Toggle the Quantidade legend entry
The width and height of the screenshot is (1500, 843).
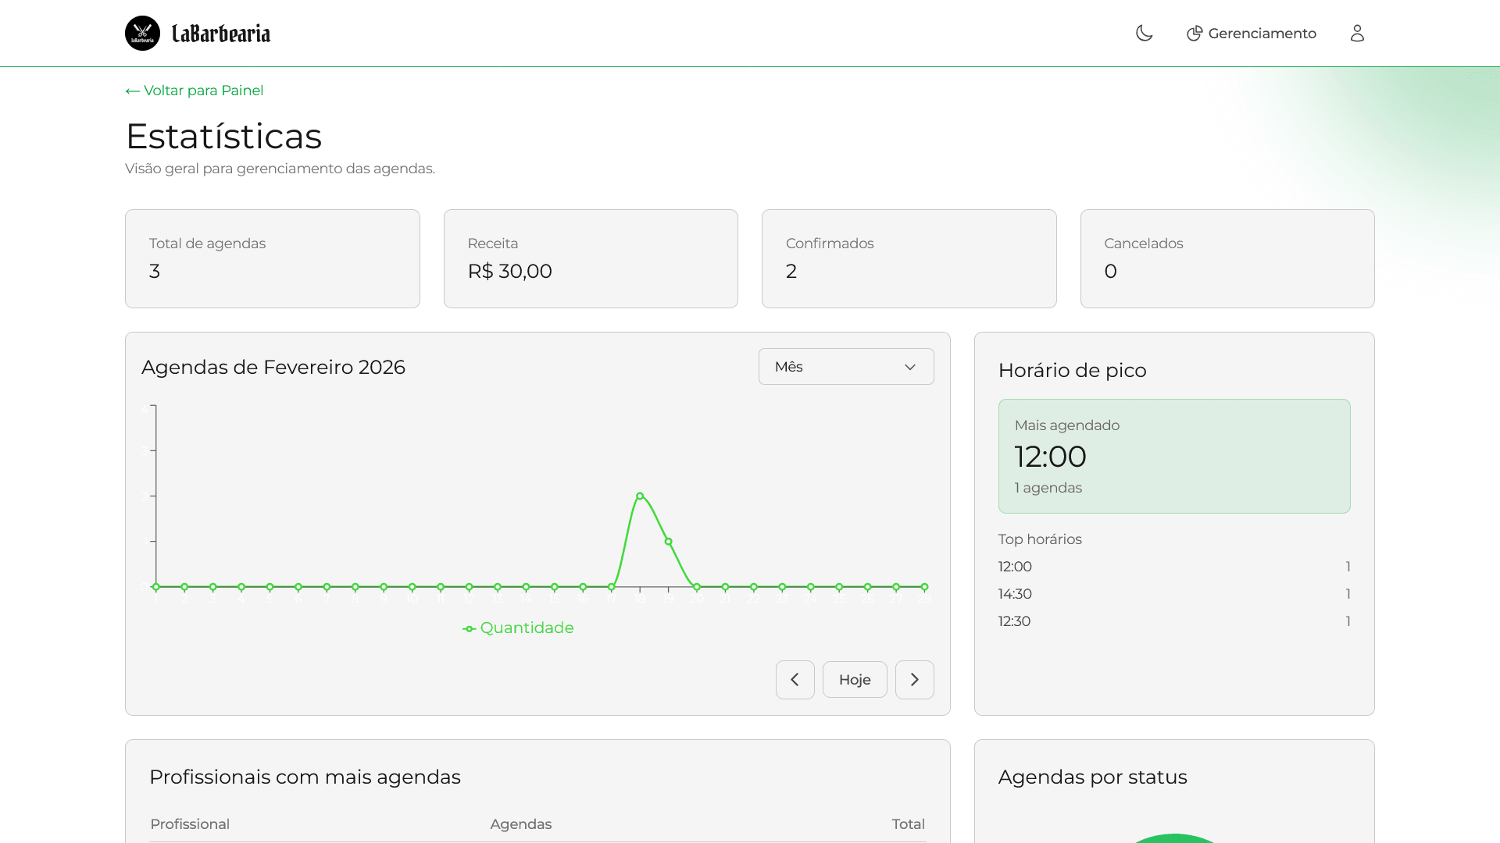click(x=518, y=628)
